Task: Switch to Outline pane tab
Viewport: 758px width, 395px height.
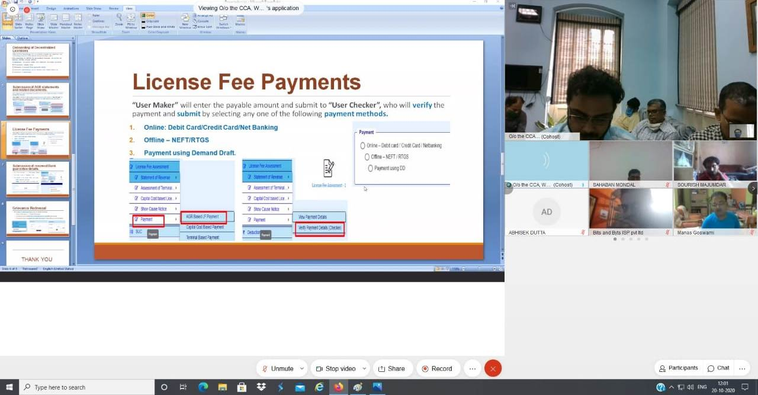Action: point(23,38)
